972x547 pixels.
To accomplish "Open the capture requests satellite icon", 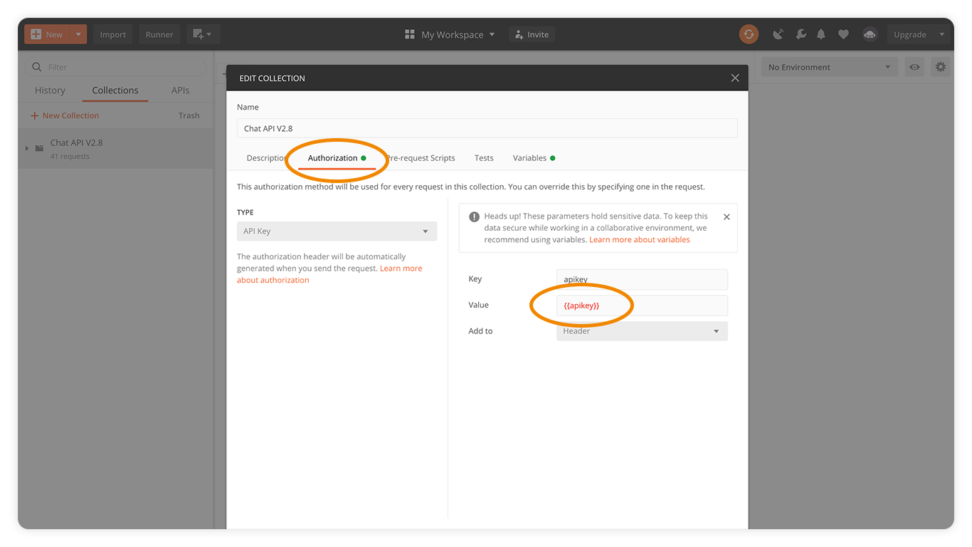I will (x=778, y=34).
